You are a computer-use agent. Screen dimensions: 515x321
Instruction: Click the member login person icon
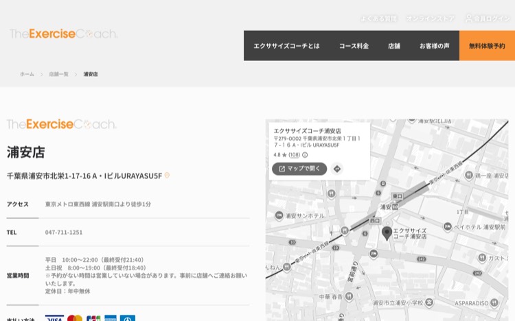pos(469,19)
